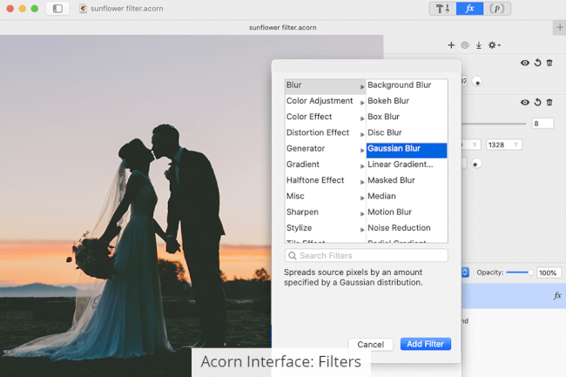Screen dimensions: 566x377
Task: Adjust the layer Opacity slider
Action: coord(520,273)
